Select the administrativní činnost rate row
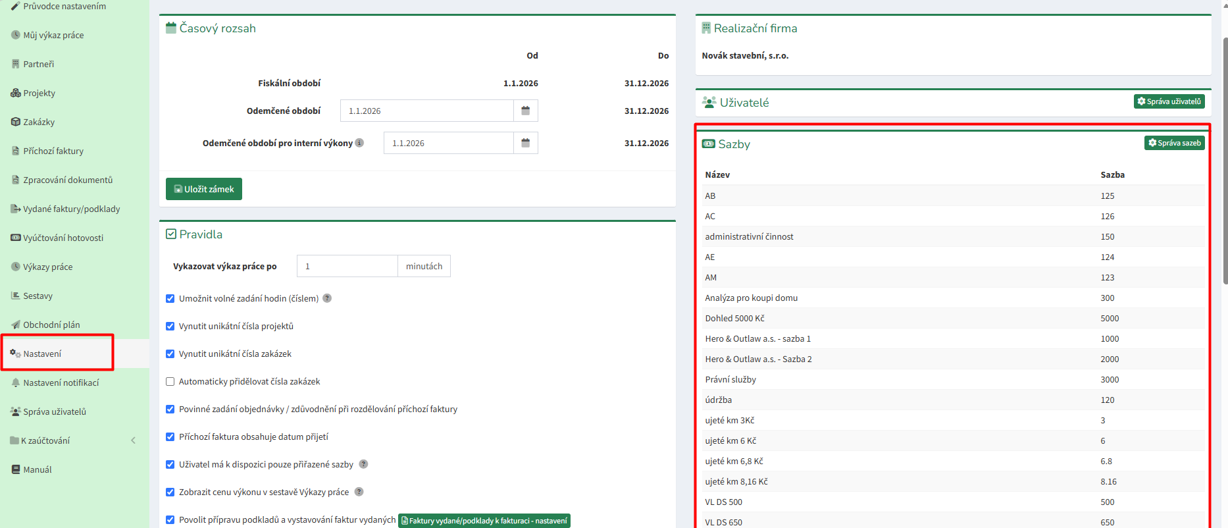1228x528 pixels. tap(953, 236)
